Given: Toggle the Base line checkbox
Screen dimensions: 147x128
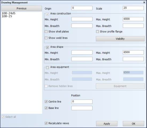Looking at the screenshot, I should coord(46,108).
